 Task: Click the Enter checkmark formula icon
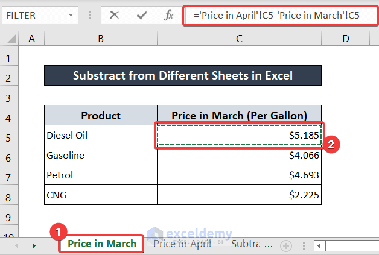pos(141,15)
